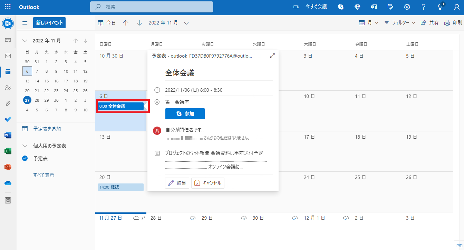The height and width of the screenshot is (250, 464).
Task: Uncheck the 予定表 calendar checkbox
Action: point(25,159)
